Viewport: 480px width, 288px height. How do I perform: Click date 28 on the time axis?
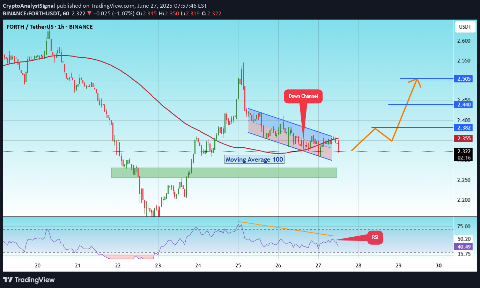[359, 265]
